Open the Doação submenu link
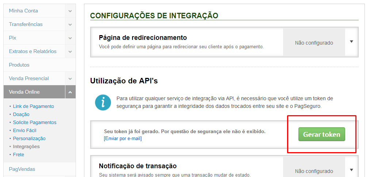 [21, 114]
